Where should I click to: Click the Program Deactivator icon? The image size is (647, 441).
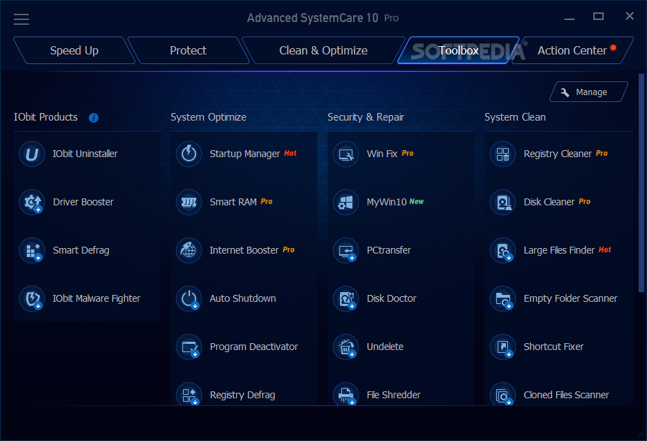189,347
